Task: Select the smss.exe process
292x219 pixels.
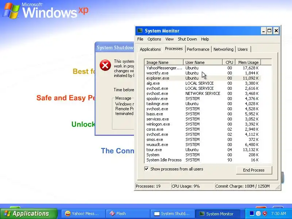Action: [x=203, y=139]
